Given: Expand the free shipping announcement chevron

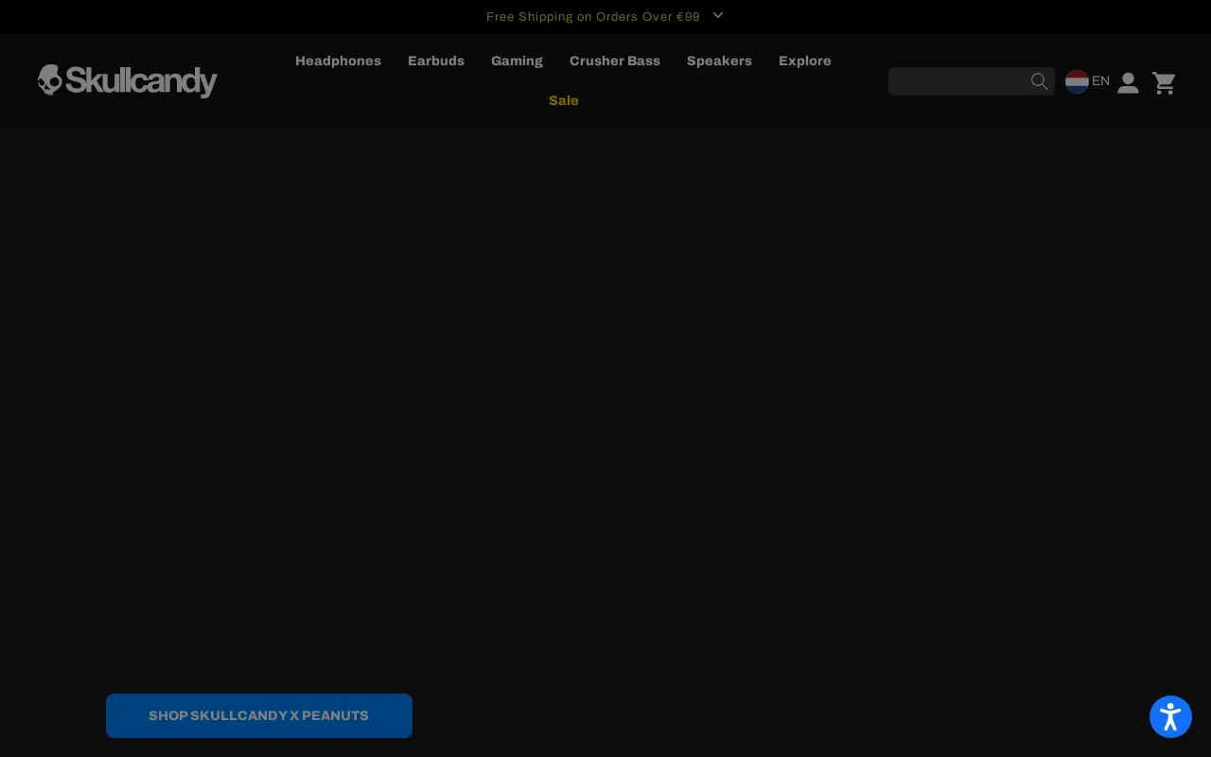Looking at the screenshot, I should [x=718, y=16].
